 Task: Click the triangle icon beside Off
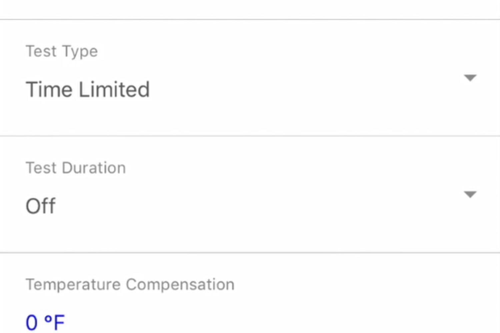point(470,194)
